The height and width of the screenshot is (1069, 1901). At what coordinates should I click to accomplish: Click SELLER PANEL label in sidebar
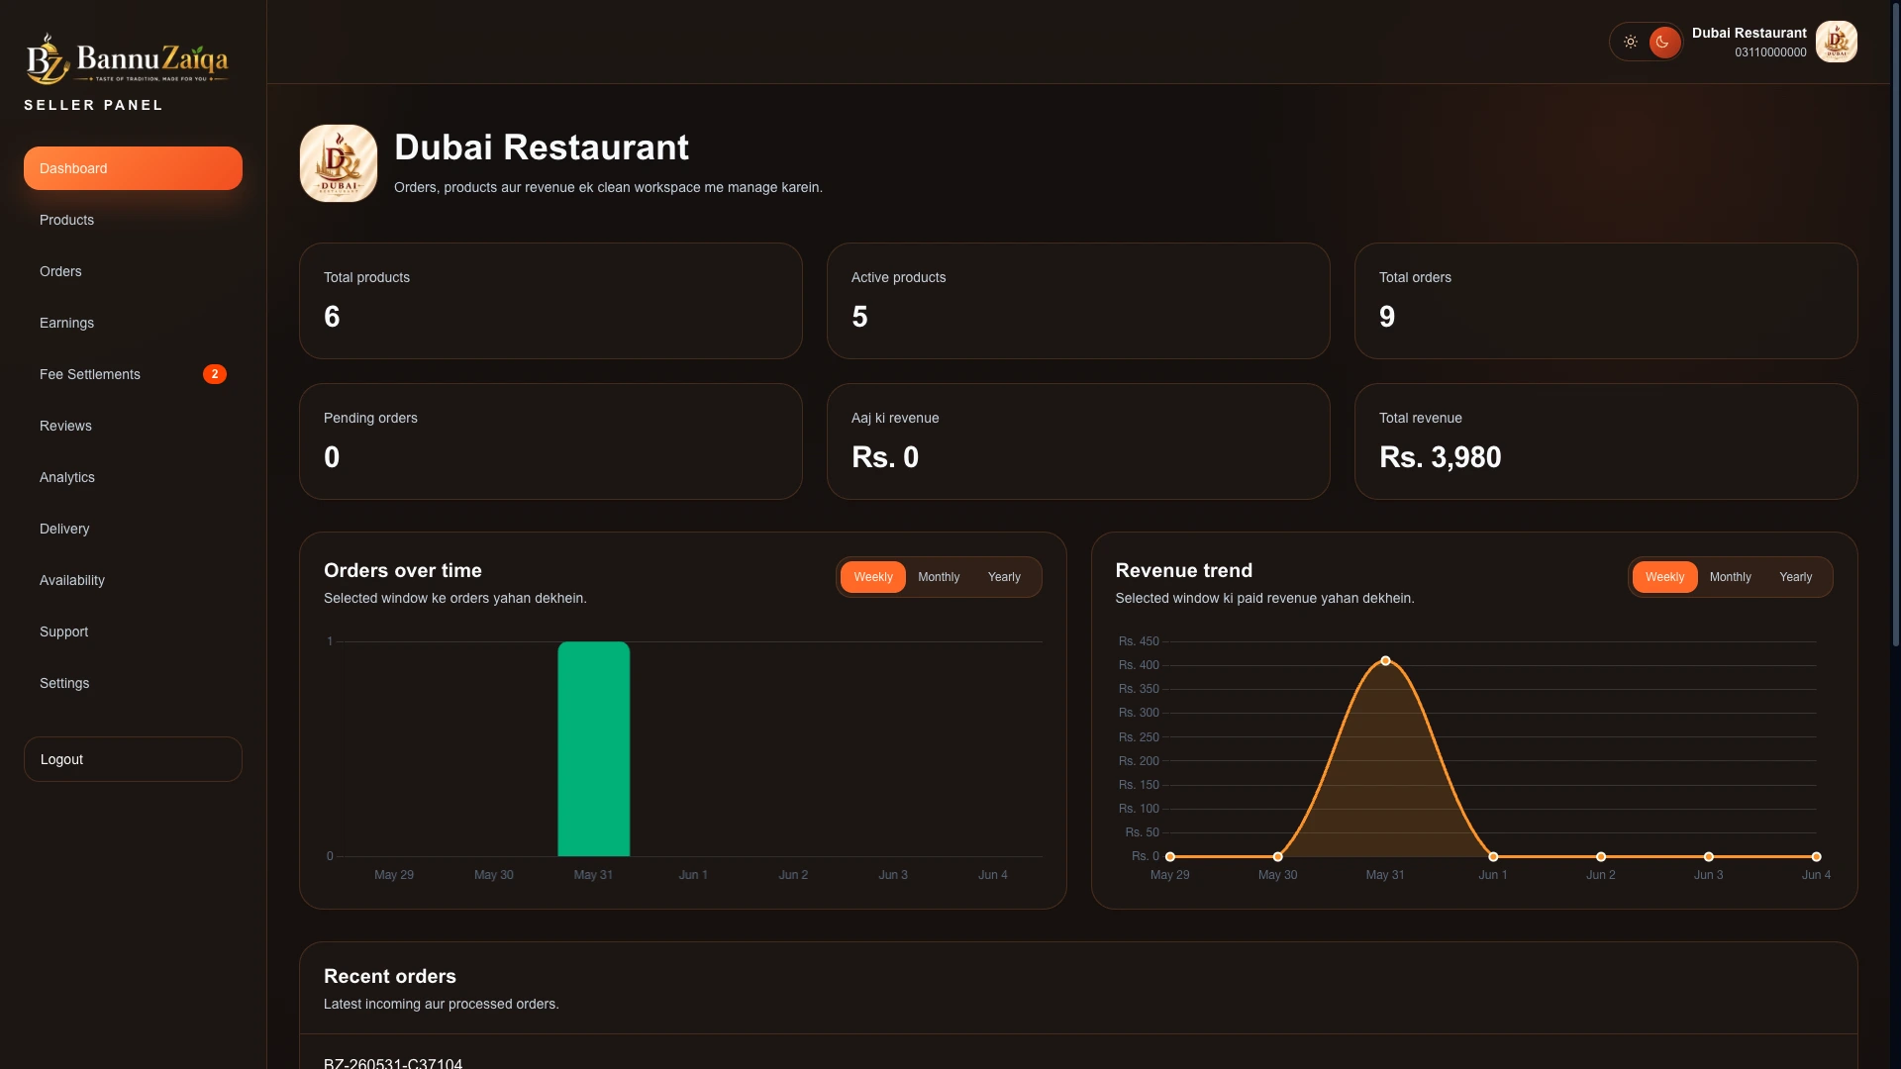pos(94,105)
